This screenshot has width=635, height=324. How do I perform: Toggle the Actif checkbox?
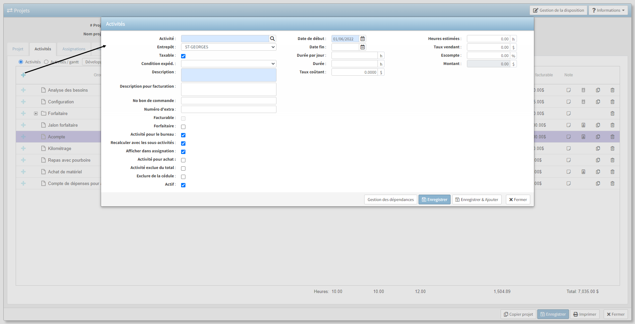click(x=183, y=185)
